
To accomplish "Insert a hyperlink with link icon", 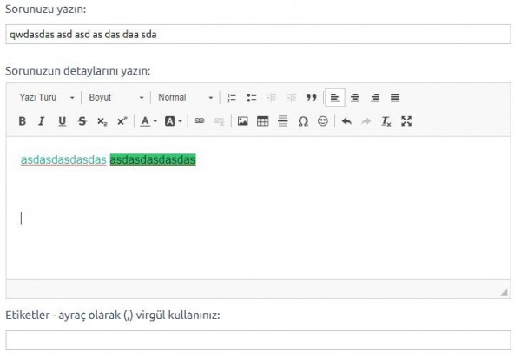I will click(x=199, y=121).
